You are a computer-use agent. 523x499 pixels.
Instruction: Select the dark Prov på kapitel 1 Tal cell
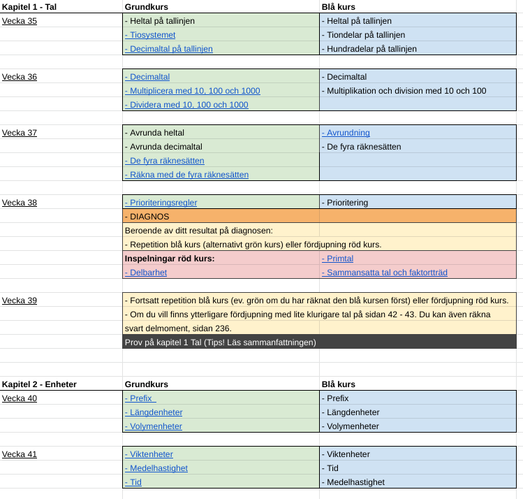tap(319, 342)
